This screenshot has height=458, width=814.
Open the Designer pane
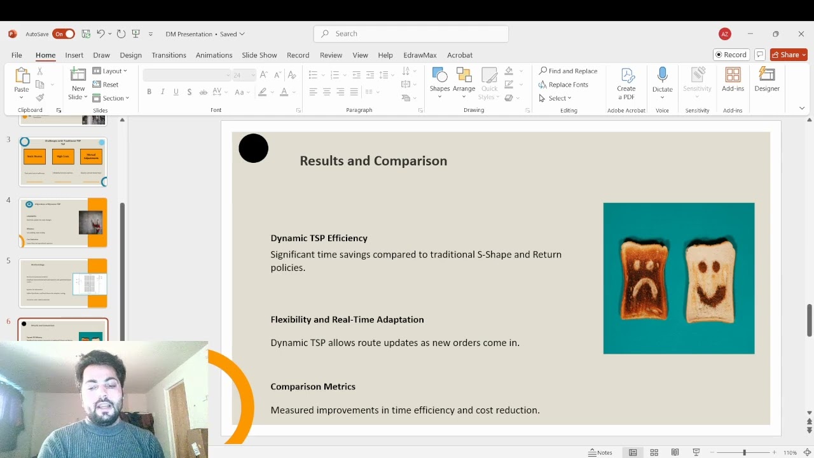[x=767, y=80]
